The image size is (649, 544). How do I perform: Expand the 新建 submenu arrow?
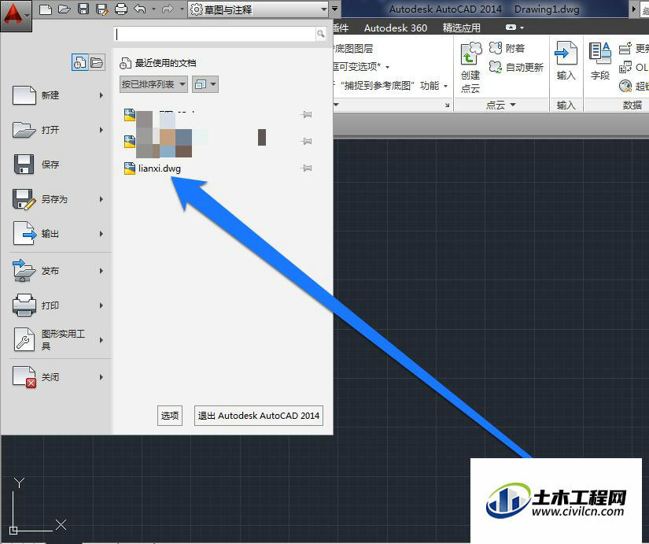(x=101, y=95)
